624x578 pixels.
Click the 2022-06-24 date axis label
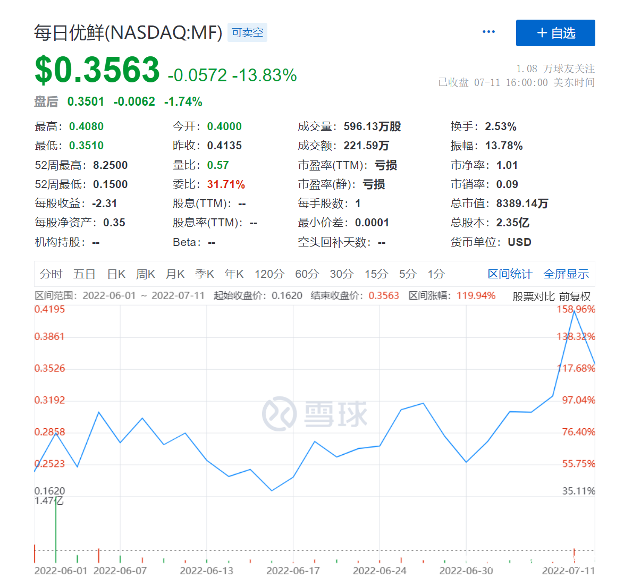pos(380,571)
